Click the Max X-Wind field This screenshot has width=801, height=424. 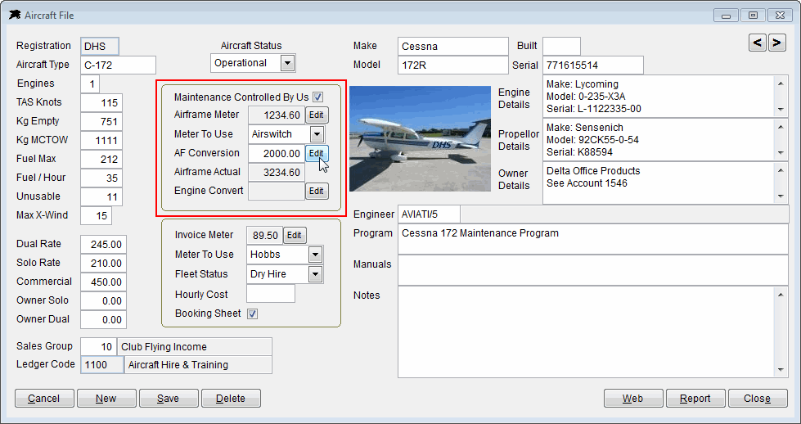96,215
